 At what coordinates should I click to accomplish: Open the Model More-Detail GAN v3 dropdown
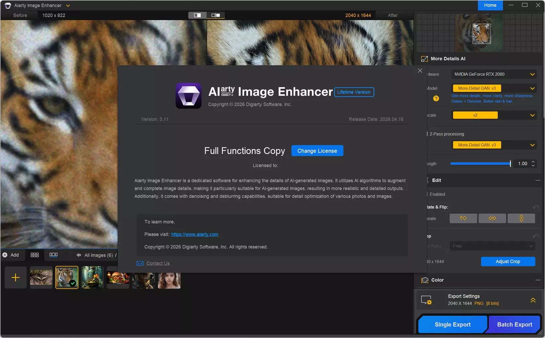click(494, 88)
